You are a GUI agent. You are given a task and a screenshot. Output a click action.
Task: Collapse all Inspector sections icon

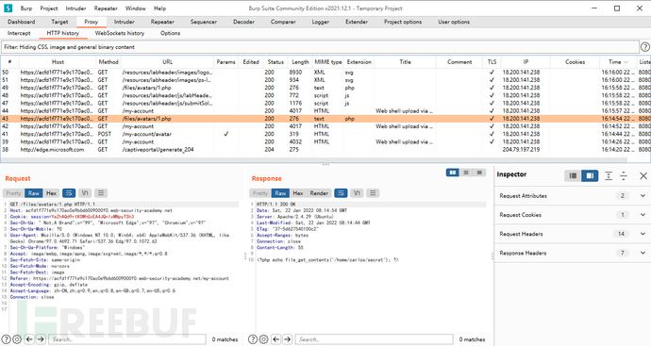pos(624,175)
